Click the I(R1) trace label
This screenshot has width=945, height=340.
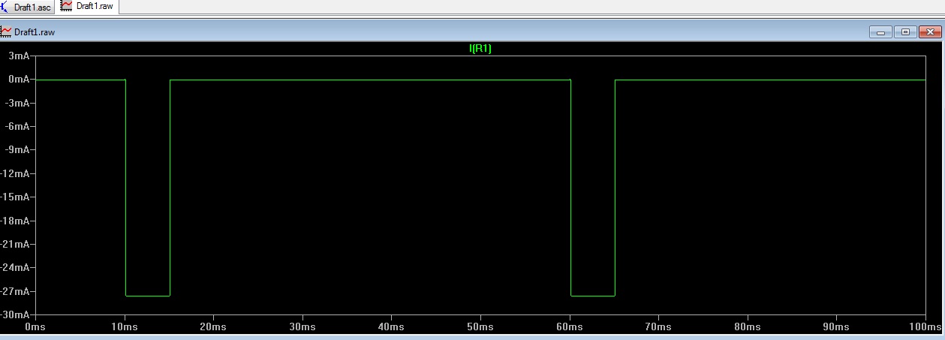click(480, 49)
